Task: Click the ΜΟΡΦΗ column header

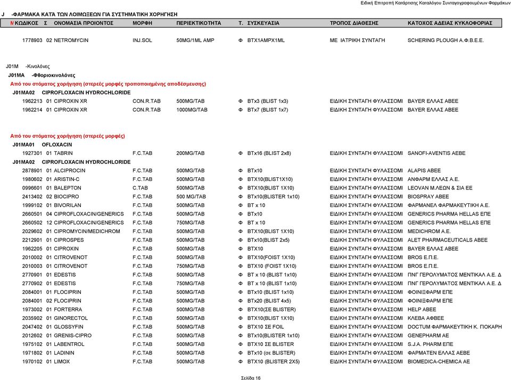Action: click(143, 23)
